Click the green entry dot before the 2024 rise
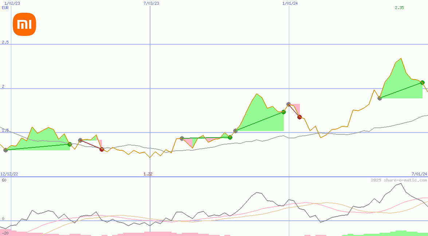 pos(229,137)
